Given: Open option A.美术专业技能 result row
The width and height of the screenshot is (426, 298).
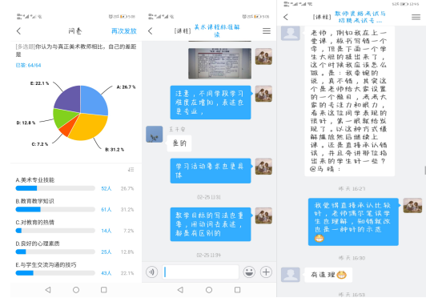Looking at the screenshot, I should coord(74,184).
